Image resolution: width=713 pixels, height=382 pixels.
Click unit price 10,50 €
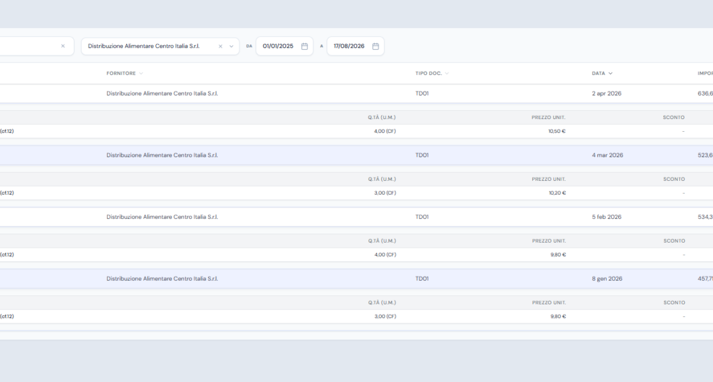(x=557, y=131)
